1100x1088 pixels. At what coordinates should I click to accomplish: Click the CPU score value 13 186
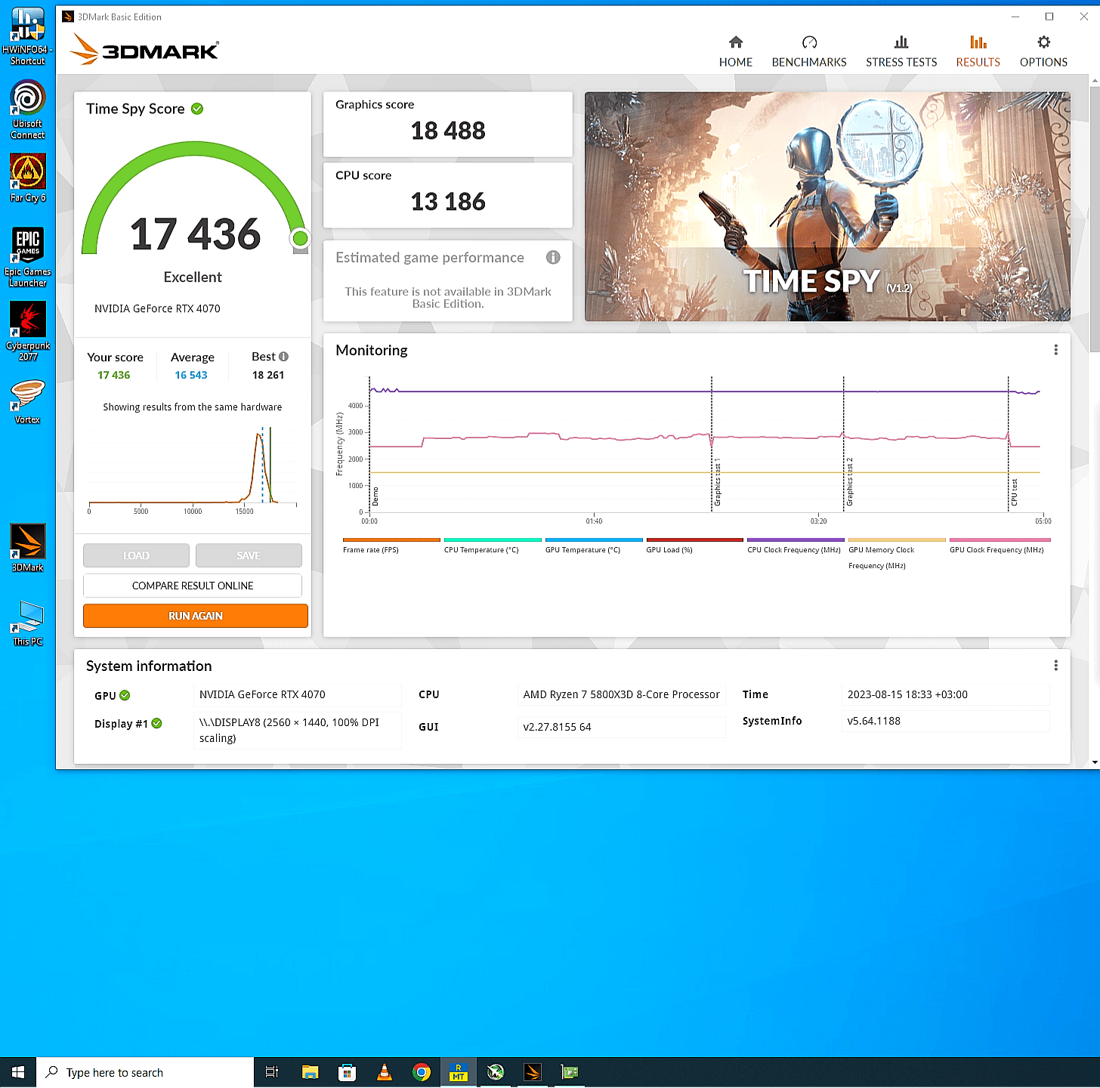[448, 202]
